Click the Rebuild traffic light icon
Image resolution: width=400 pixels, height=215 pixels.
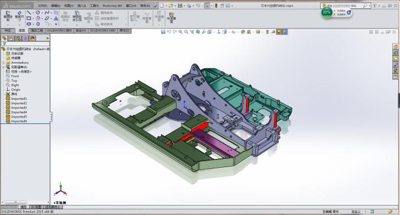pyautogui.click(x=216, y=5)
